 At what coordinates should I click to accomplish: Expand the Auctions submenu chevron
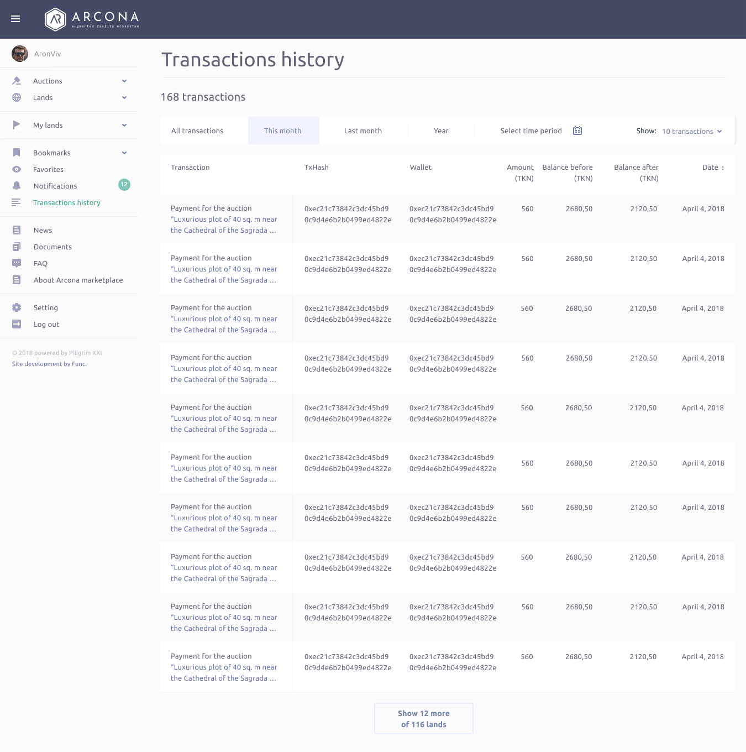pyautogui.click(x=124, y=81)
